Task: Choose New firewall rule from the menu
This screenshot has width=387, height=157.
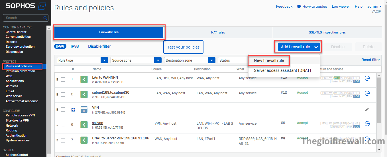Action: pyautogui.click(x=269, y=60)
